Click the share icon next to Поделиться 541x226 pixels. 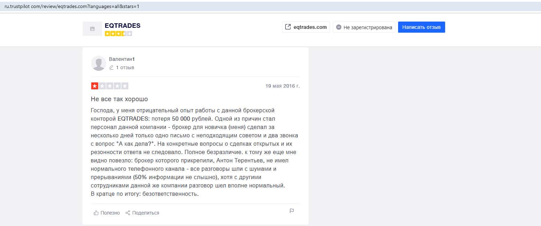tap(128, 213)
